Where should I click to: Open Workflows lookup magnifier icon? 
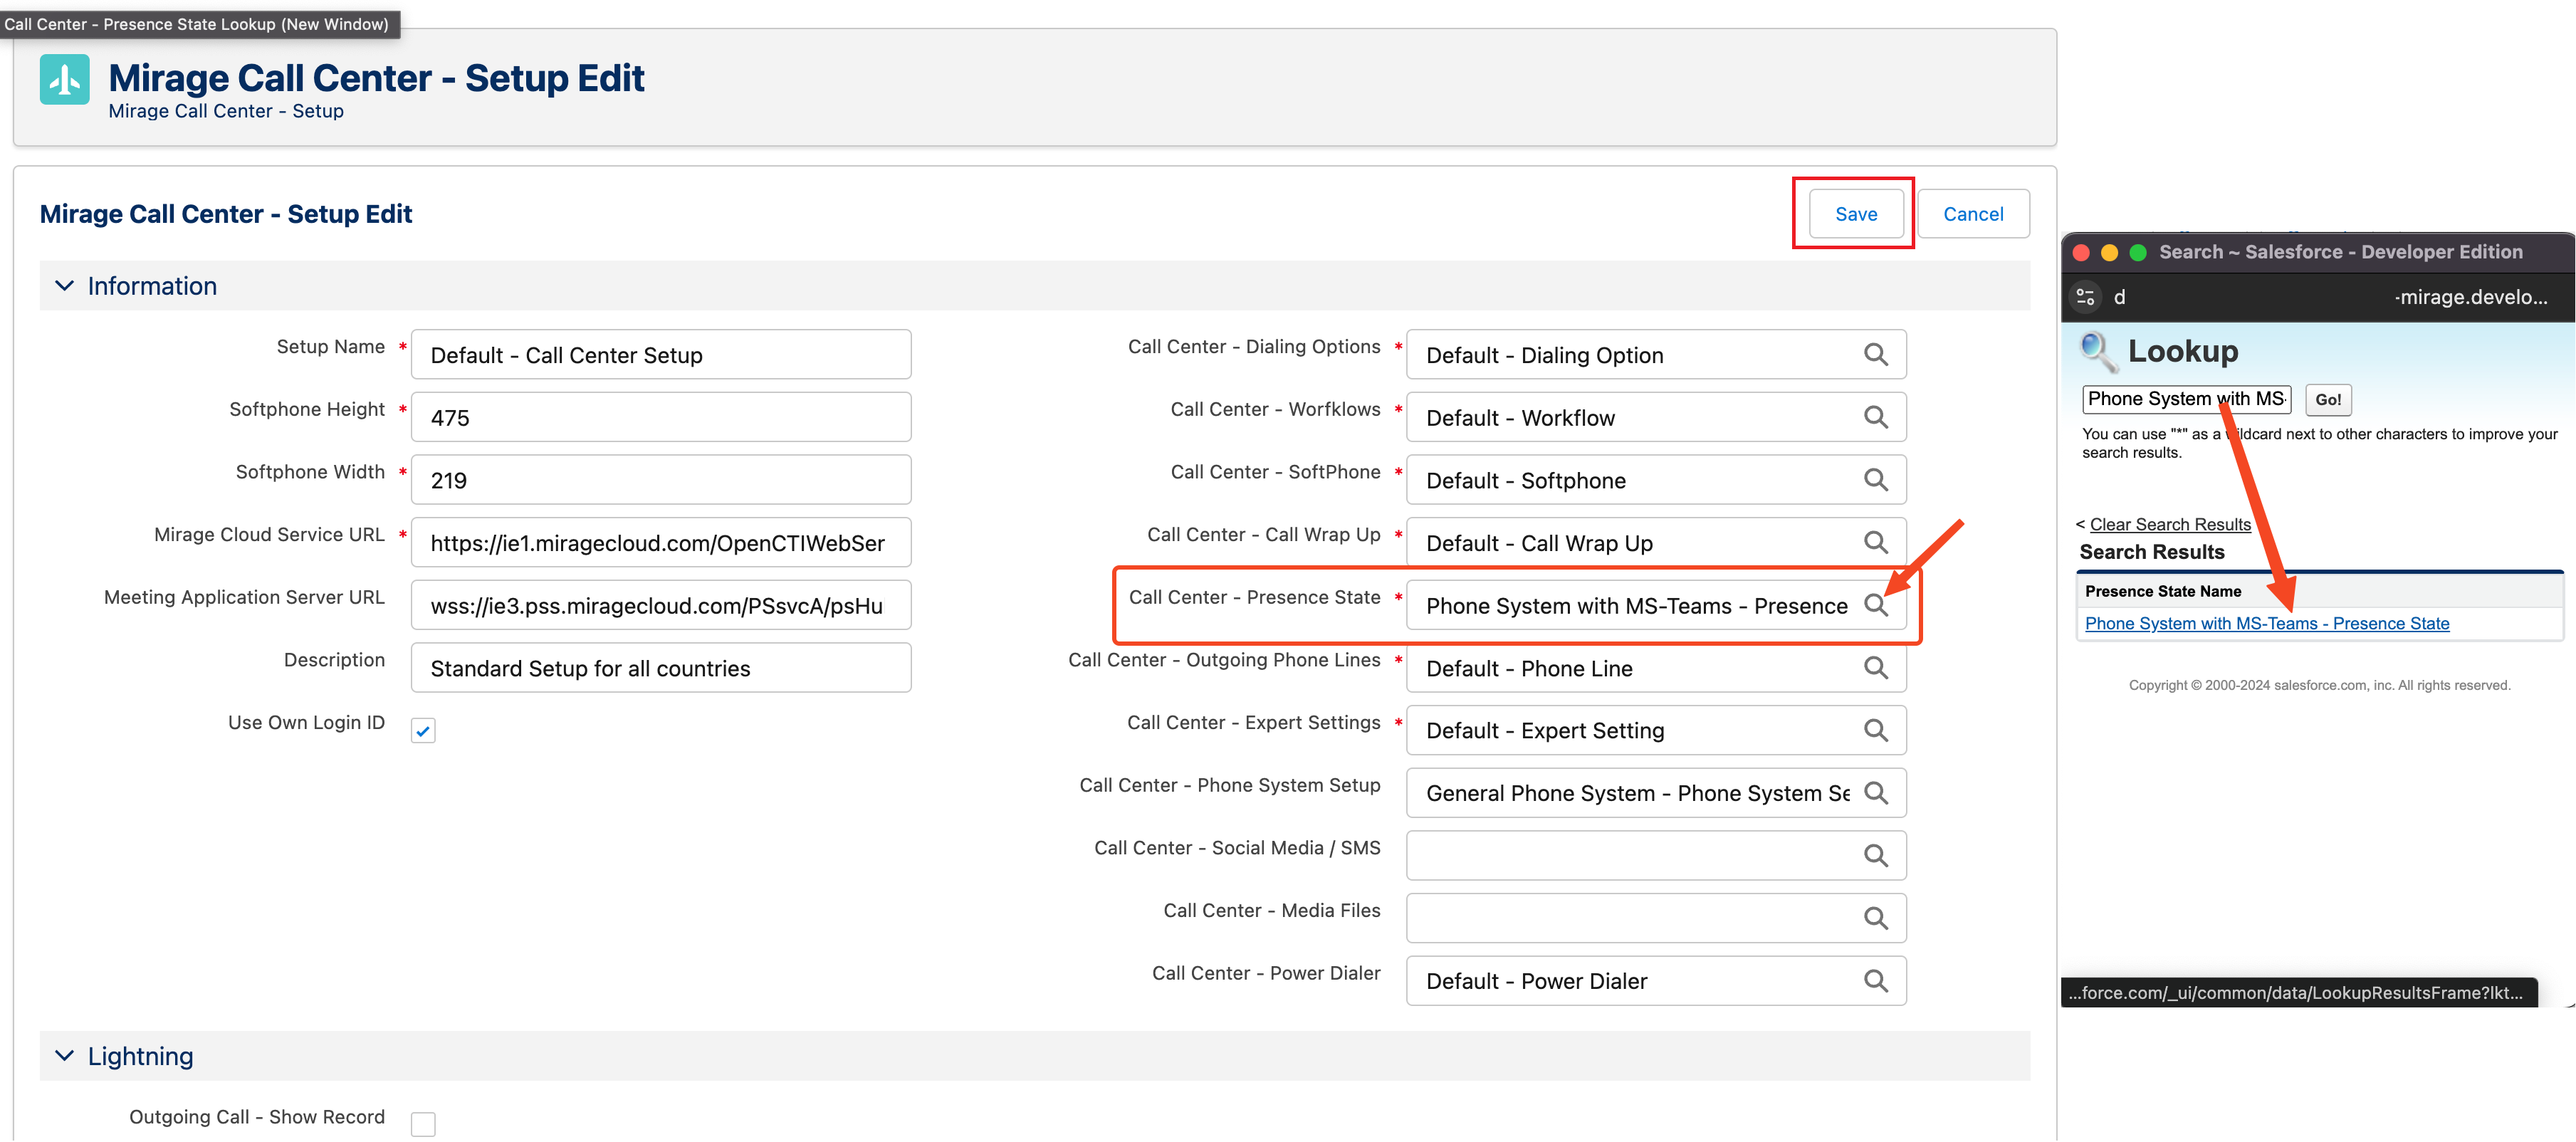point(1875,417)
